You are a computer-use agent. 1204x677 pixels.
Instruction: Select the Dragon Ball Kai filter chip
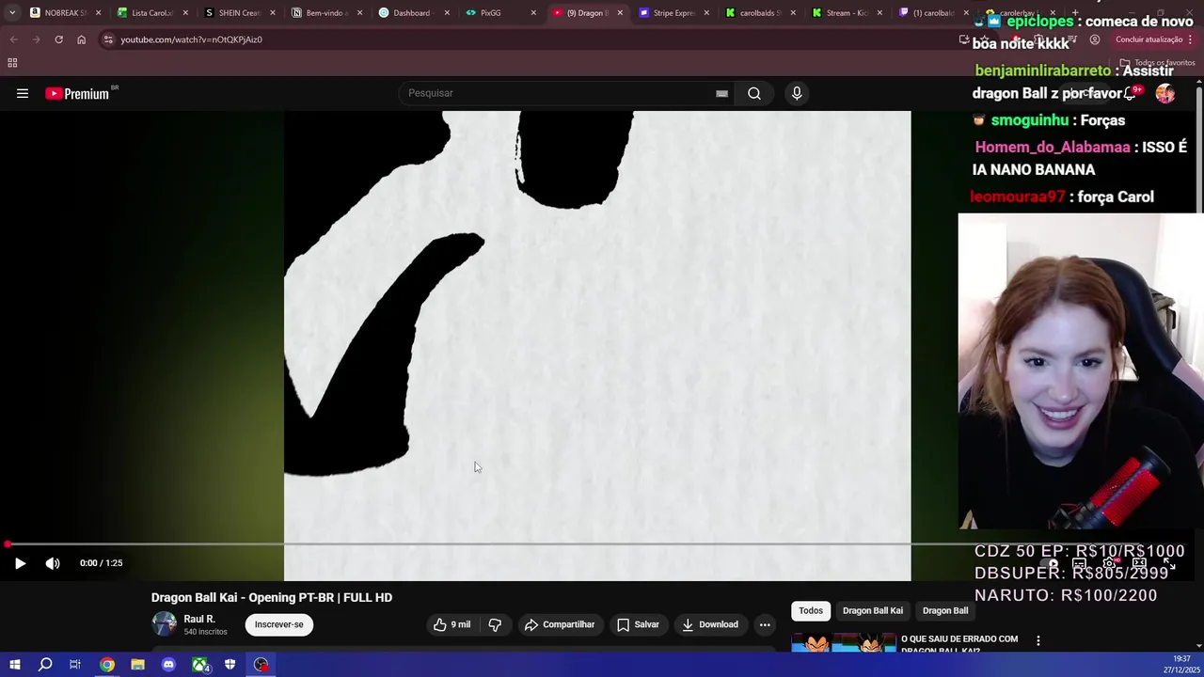pos(873,611)
